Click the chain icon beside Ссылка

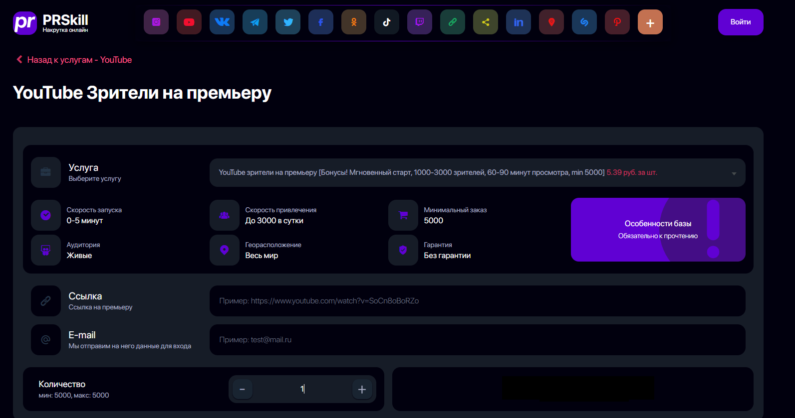coord(46,301)
